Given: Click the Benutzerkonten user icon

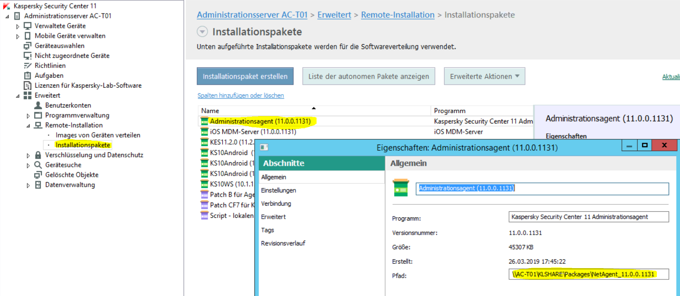Looking at the screenshot, I should [x=38, y=105].
